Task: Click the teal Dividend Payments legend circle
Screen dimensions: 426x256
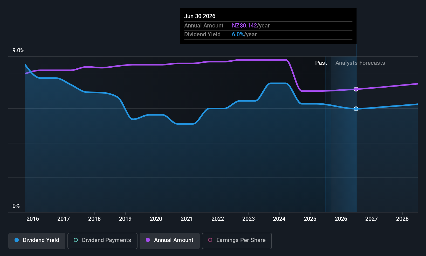Action: pos(76,240)
